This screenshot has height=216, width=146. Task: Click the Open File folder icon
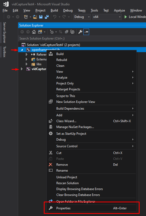pyautogui.click(x=35, y=17)
